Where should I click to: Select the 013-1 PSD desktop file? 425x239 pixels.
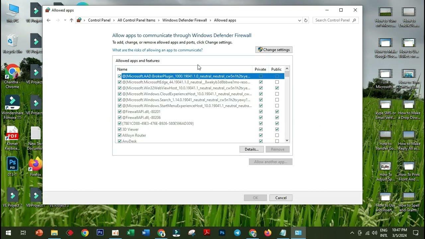tap(12, 167)
